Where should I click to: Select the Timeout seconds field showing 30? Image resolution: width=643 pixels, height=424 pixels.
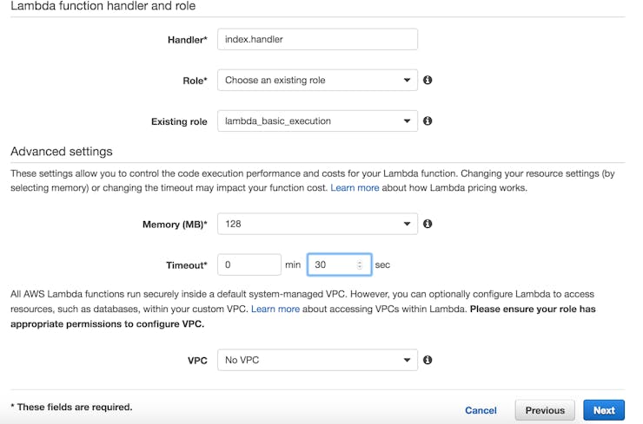click(339, 264)
